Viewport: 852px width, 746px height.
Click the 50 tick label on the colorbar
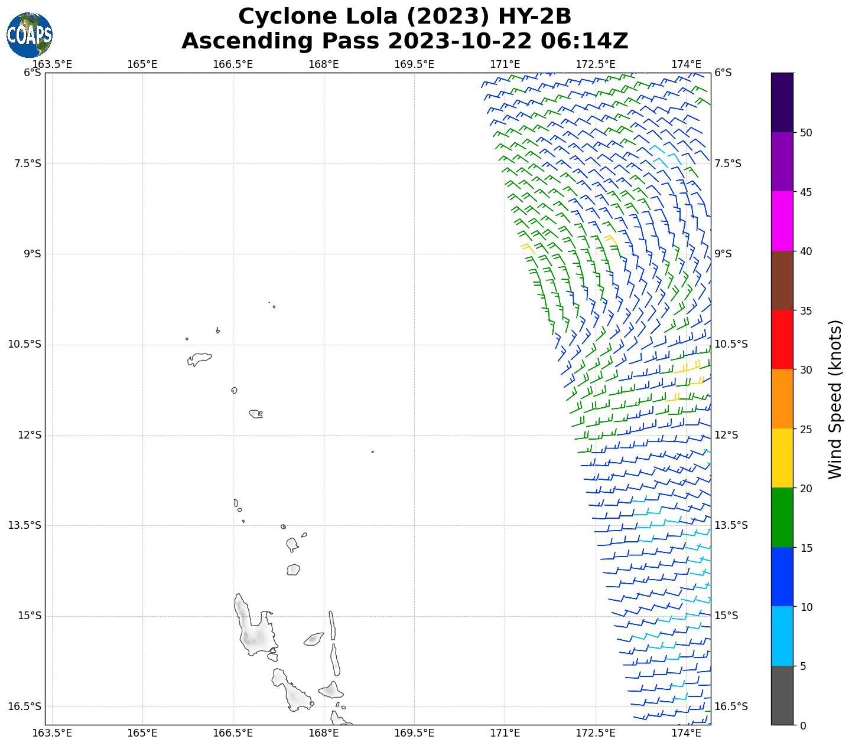[805, 133]
